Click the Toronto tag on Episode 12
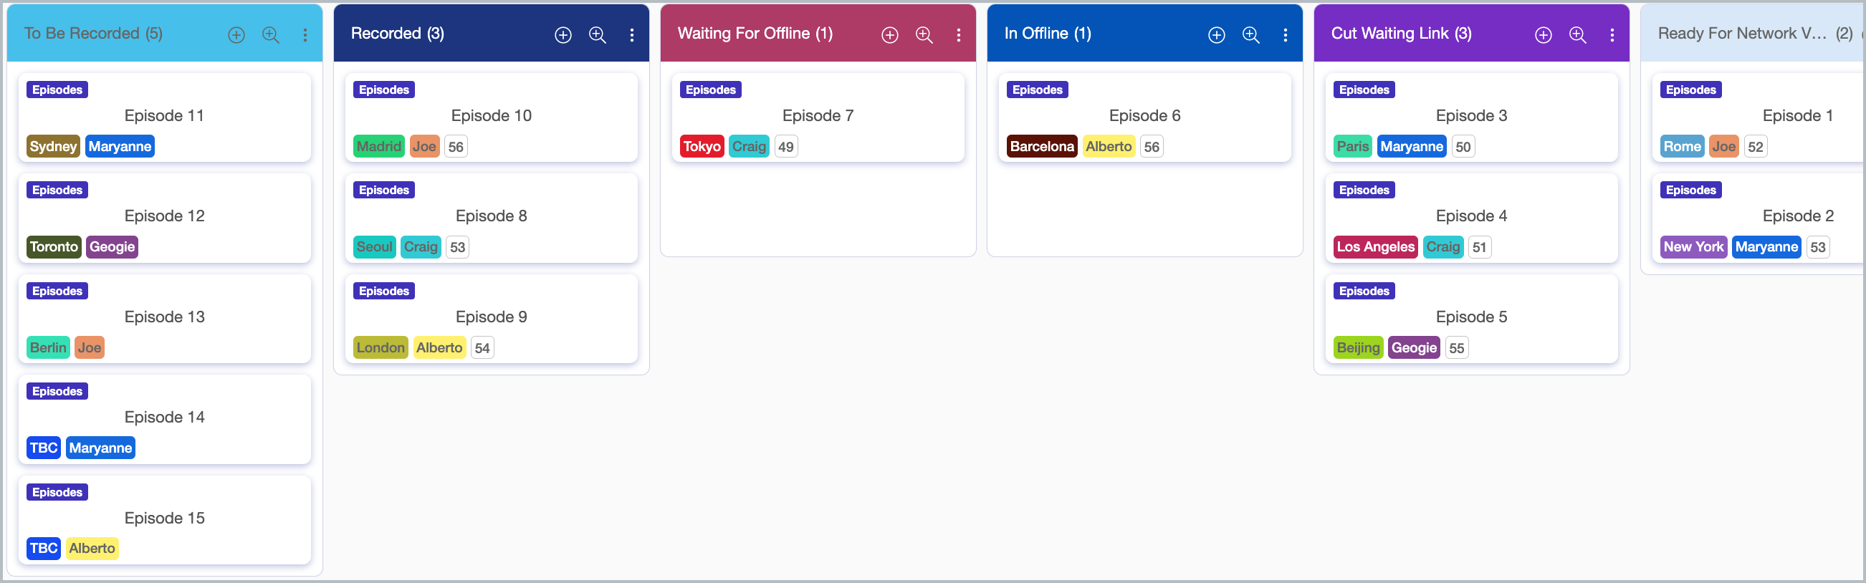This screenshot has width=1866, height=583. tap(54, 247)
